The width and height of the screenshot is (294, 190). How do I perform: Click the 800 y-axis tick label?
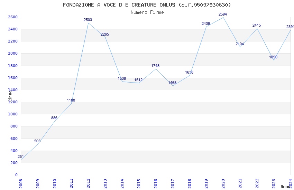[14, 126]
